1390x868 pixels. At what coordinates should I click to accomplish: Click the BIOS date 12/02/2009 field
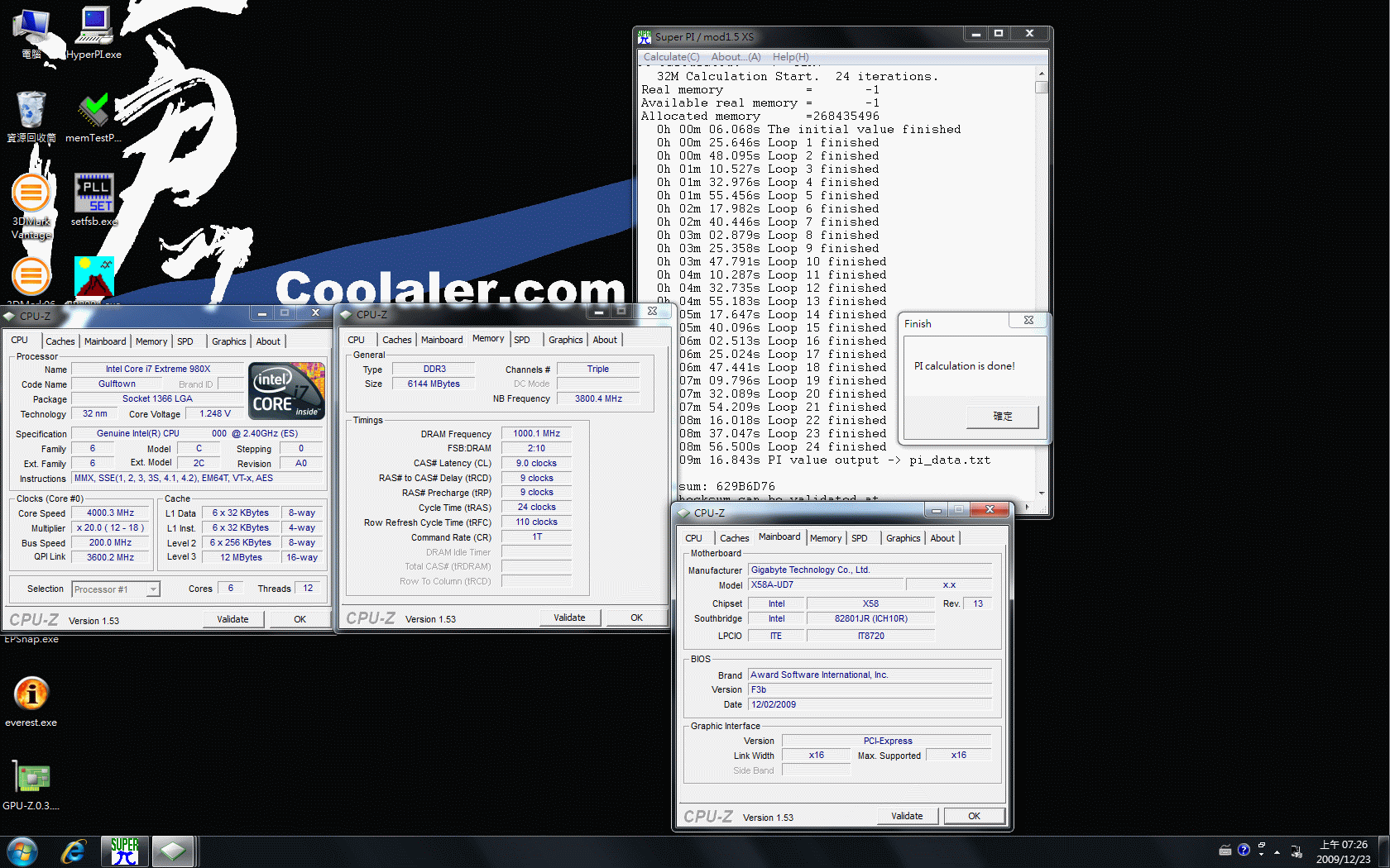point(870,705)
